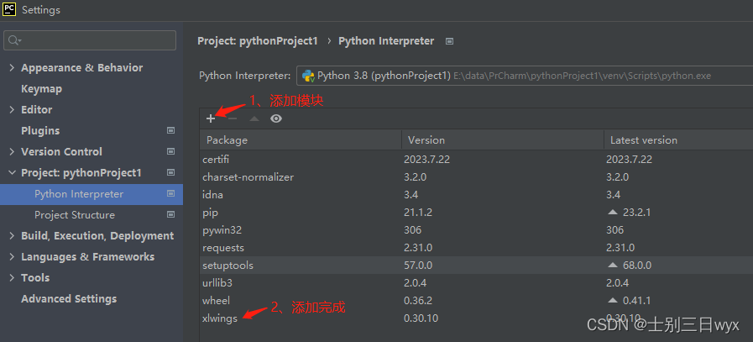Click the icon beside Project: pythonProject1 in sidebar
The image size is (753, 342).
[170, 173]
